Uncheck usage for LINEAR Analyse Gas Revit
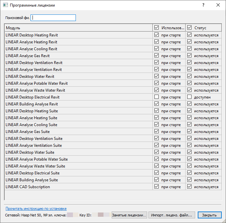Viewport: 226px width, 223px height. click(156, 56)
